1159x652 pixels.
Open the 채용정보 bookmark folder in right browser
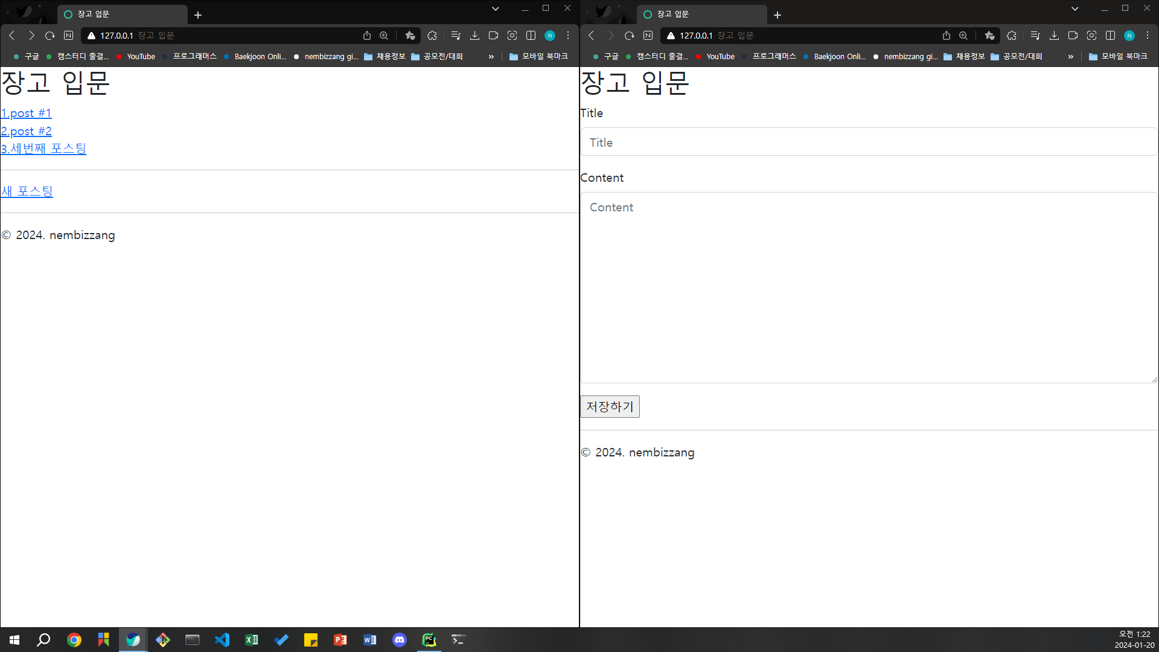[964, 56]
